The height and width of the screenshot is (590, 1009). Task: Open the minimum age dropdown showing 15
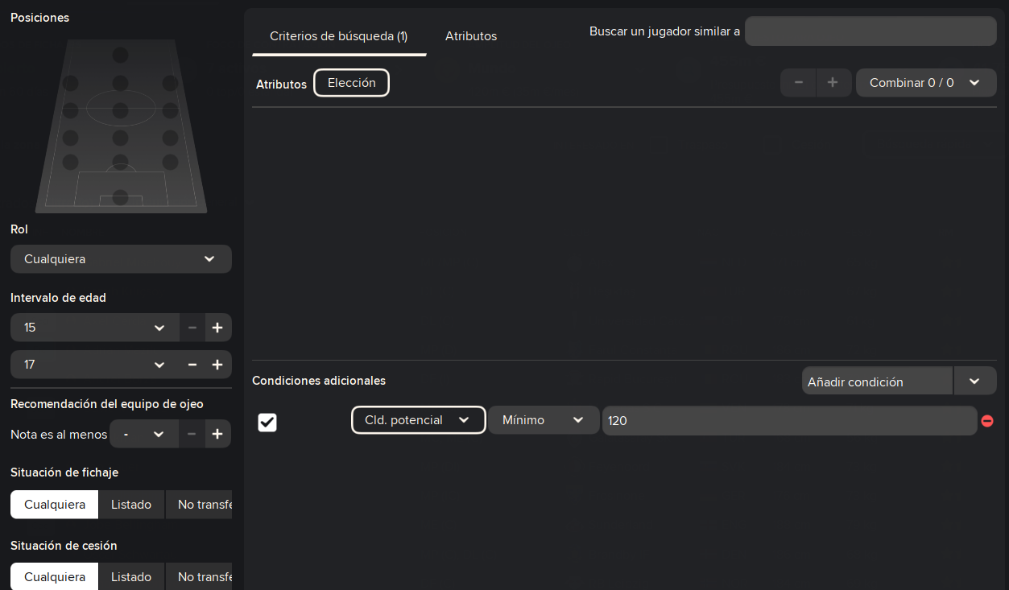tap(94, 328)
